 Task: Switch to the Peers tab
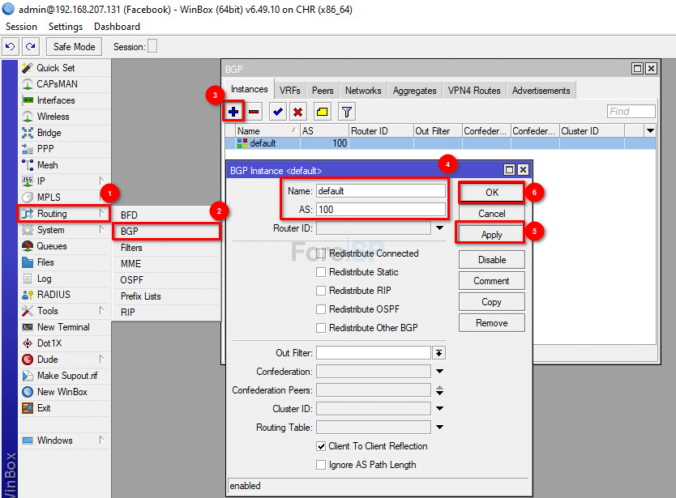323,91
